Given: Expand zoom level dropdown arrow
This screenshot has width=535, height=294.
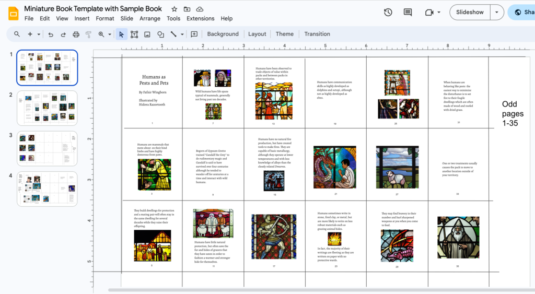Looking at the screenshot, I should (x=110, y=34).
